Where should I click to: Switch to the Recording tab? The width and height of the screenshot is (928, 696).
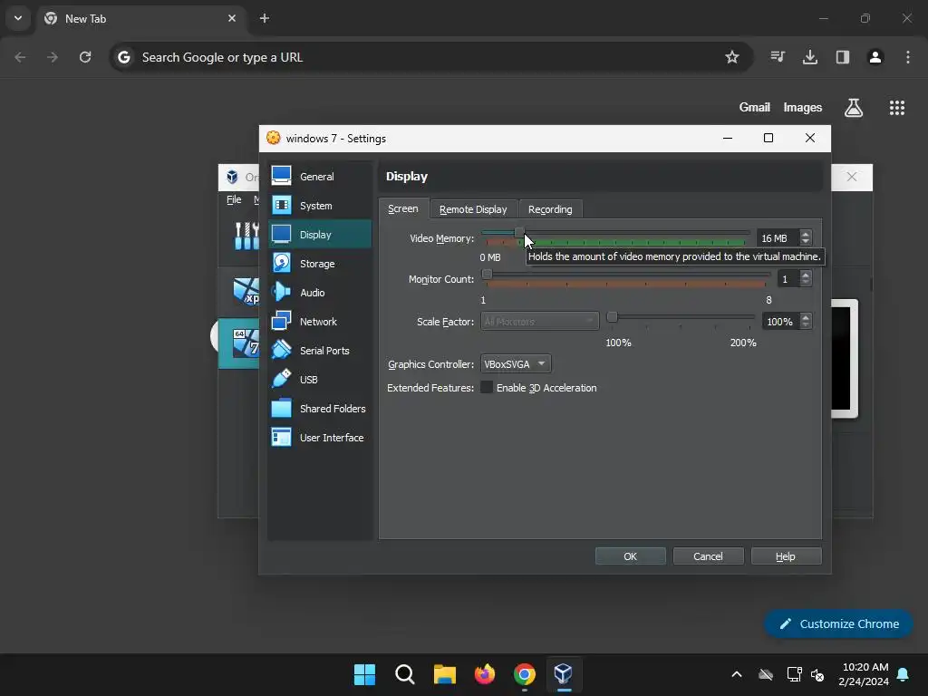550,209
